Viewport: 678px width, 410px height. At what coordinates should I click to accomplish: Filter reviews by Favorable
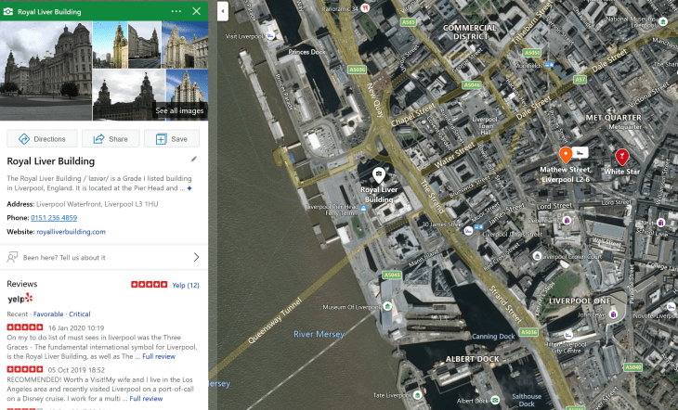pyautogui.click(x=48, y=314)
